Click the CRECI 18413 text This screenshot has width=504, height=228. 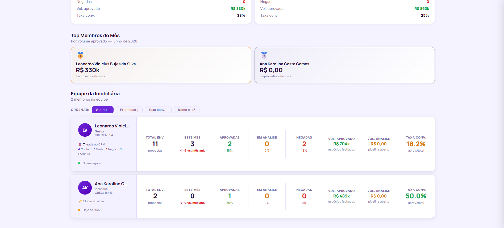(x=103, y=193)
